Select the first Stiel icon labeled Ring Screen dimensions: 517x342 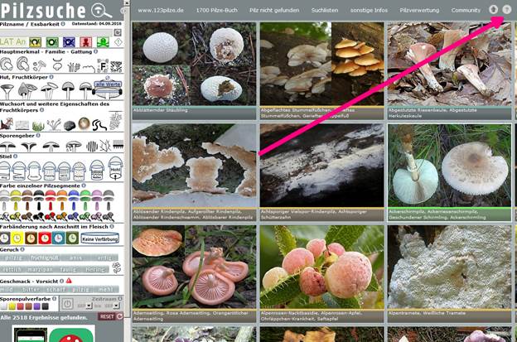pyautogui.click(x=5, y=171)
